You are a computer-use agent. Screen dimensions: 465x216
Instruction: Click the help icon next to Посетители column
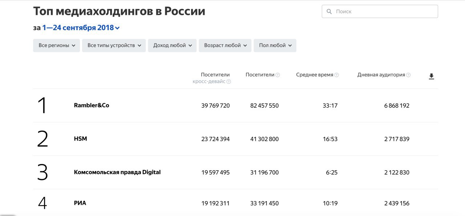[x=278, y=75]
